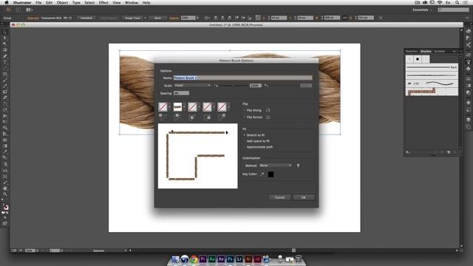Click the scale percentage field
This screenshot has width=473, height=266.
pos(255,86)
